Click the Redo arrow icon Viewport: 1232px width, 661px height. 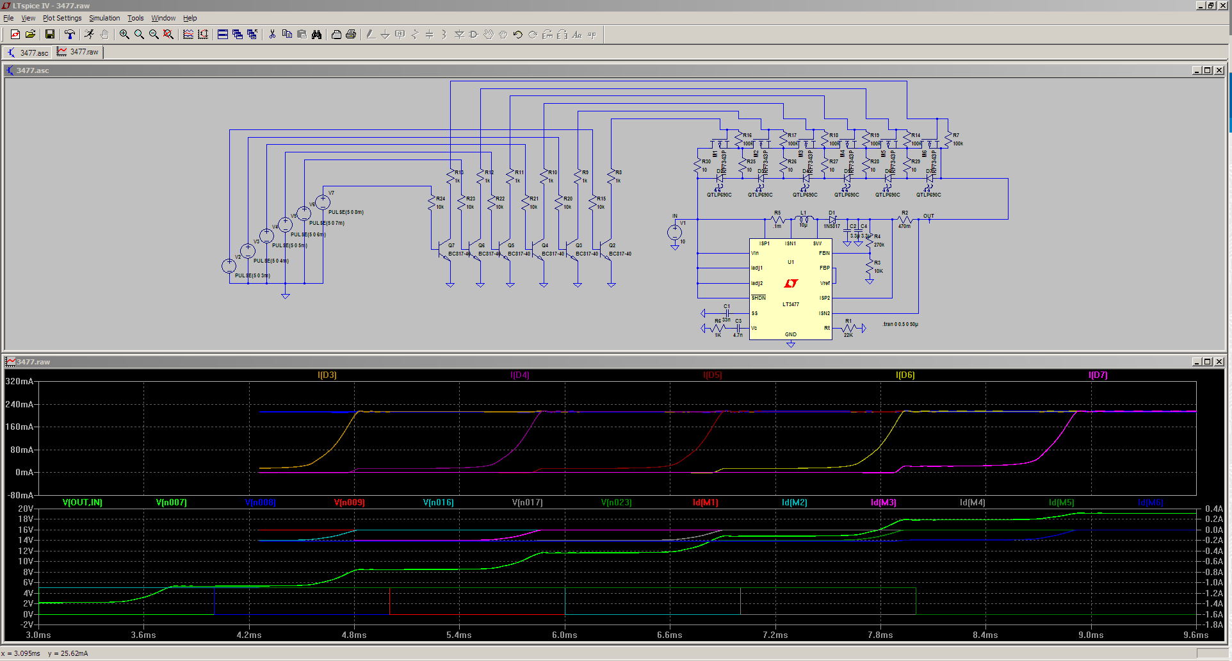533,35
